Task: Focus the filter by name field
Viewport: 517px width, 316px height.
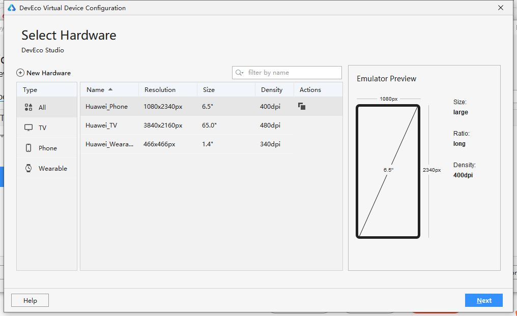Action: tap(287, 73)
